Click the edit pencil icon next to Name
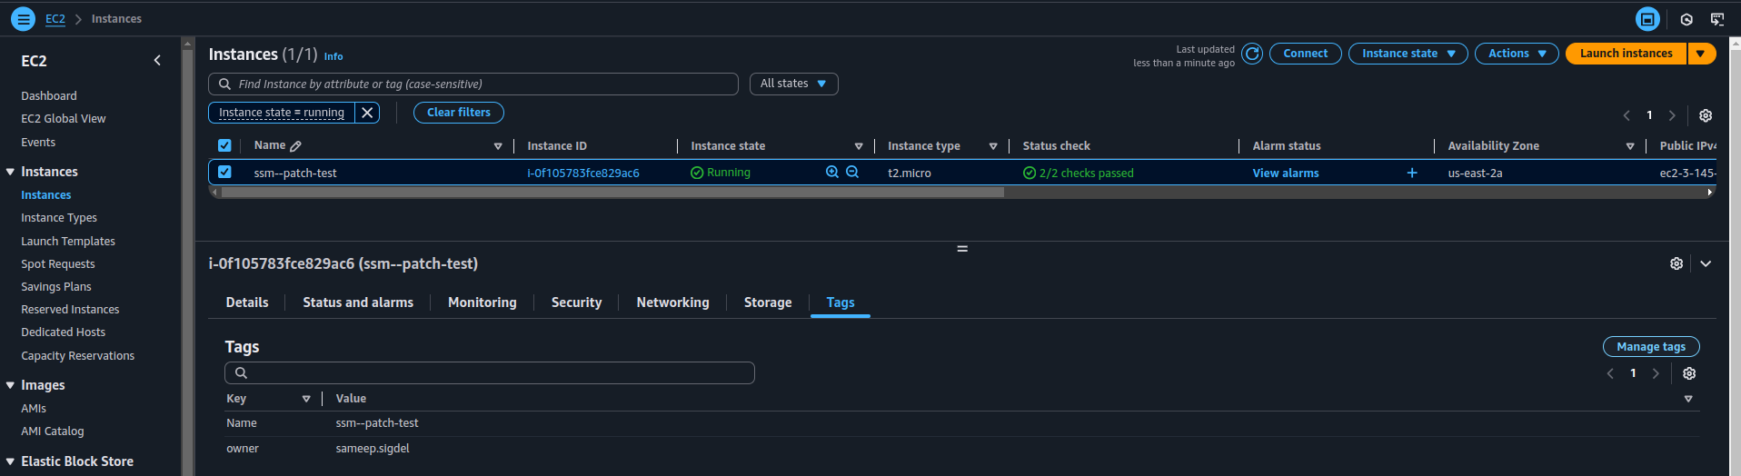The width and height of the screenshot is (1741, 476). tap(295, 145)
